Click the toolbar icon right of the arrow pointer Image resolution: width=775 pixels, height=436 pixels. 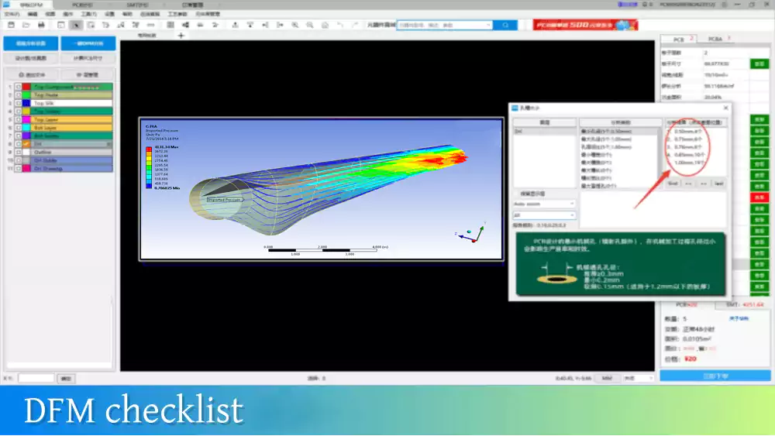[91, 25]
